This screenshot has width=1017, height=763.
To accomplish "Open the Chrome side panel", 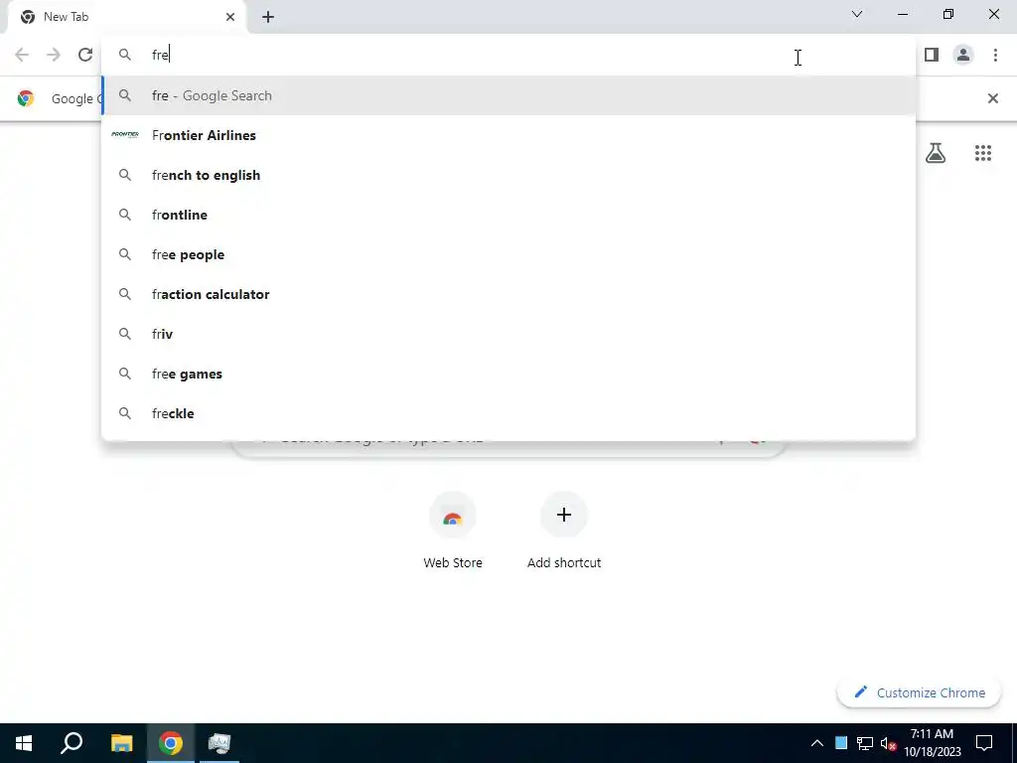I will (932, 56).
